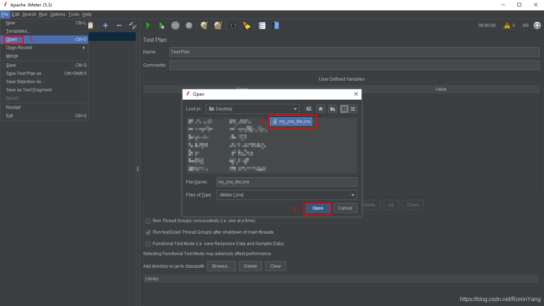Click the Comments input field
The height and width of the screenshot is (306, 544).
[x=354, y=65]
